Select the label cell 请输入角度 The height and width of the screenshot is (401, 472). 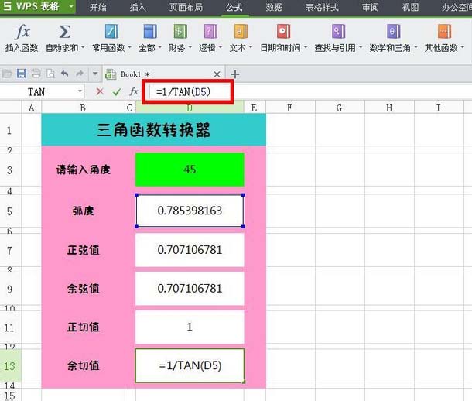(x=83, y=170)
